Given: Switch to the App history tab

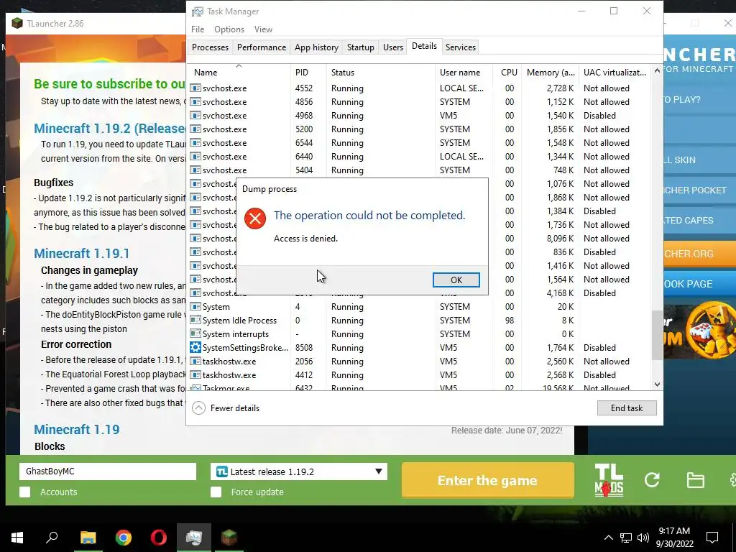Looking at the screenshot, I should click(316, 47).
